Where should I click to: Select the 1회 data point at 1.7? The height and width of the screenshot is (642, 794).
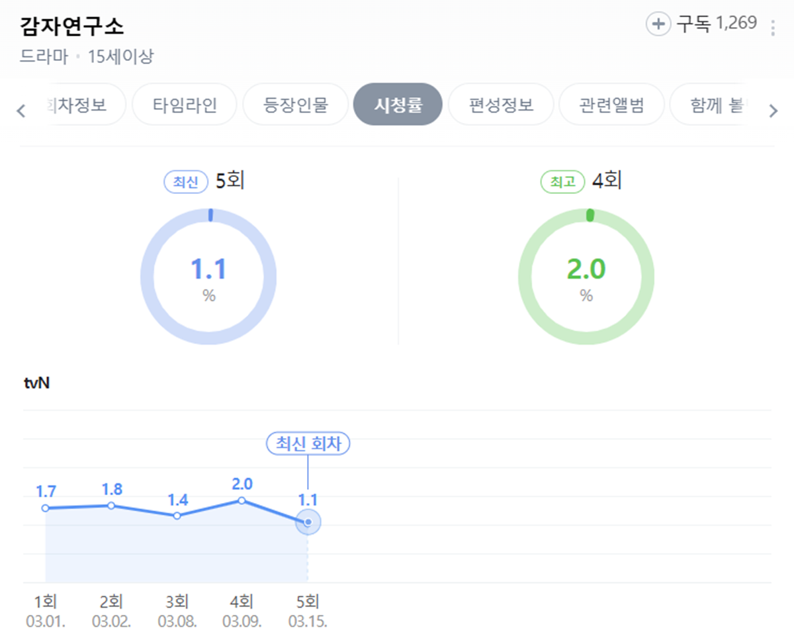point(46,508)
